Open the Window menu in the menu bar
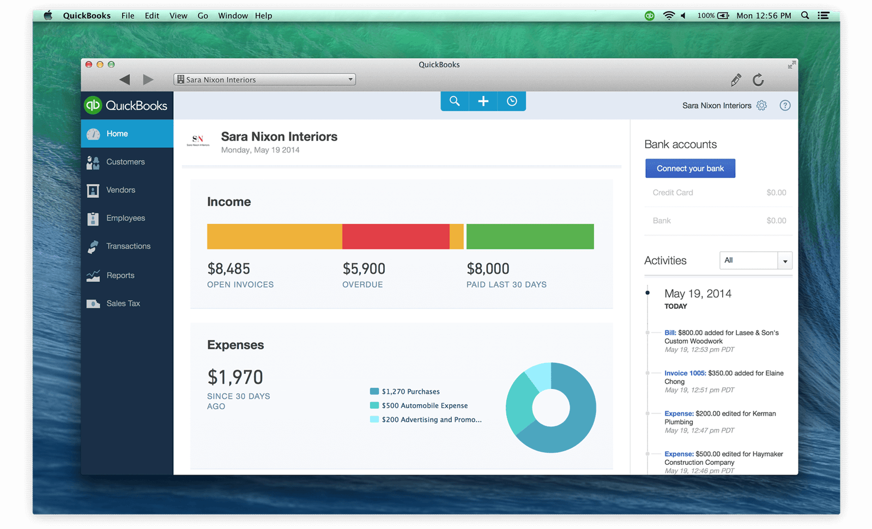872x529 pixels. (x=233, y=15)
